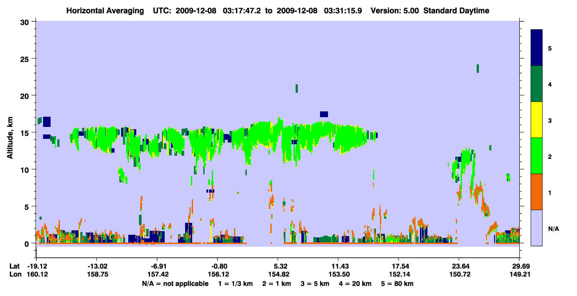This screenshot has height=296, width=577.
Task: Click the 'Lon' row label
Action: click(x=15, y=274)
